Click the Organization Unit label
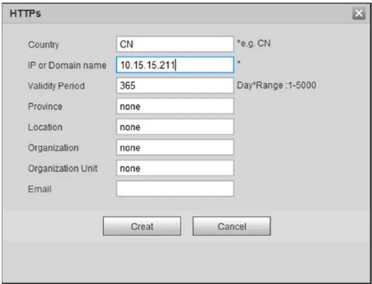 coord(63,168)
